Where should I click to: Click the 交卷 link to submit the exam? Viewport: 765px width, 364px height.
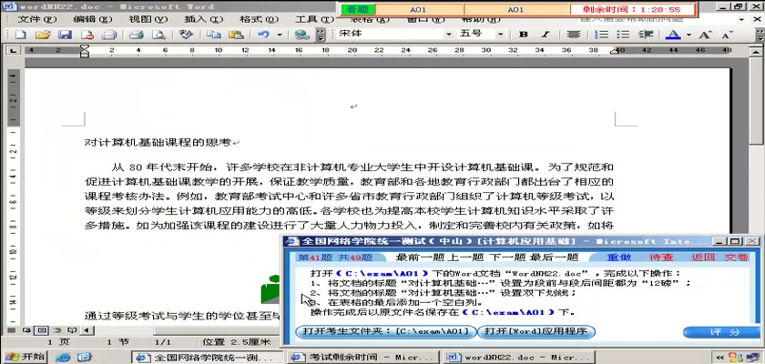click(x=736, y=258)
